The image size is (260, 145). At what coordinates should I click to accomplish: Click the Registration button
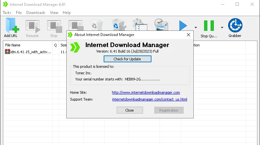[x=169, y=110]
